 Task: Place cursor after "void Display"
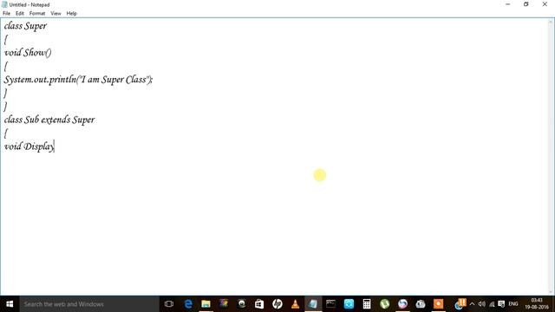(x=54, y=146)
